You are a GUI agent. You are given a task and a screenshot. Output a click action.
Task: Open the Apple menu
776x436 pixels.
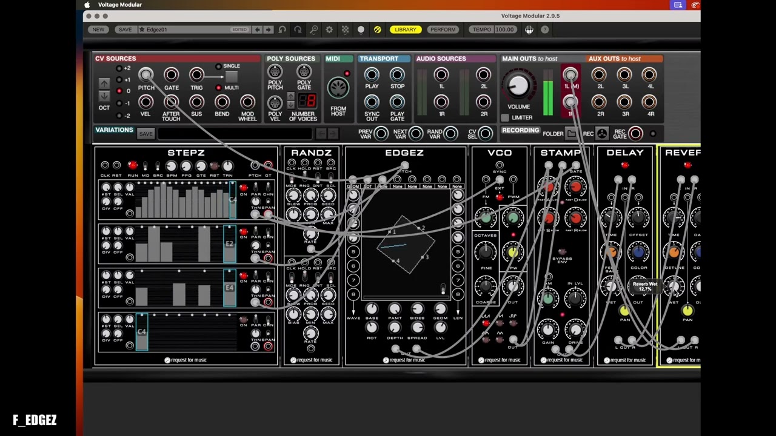[x=87, y=5]
